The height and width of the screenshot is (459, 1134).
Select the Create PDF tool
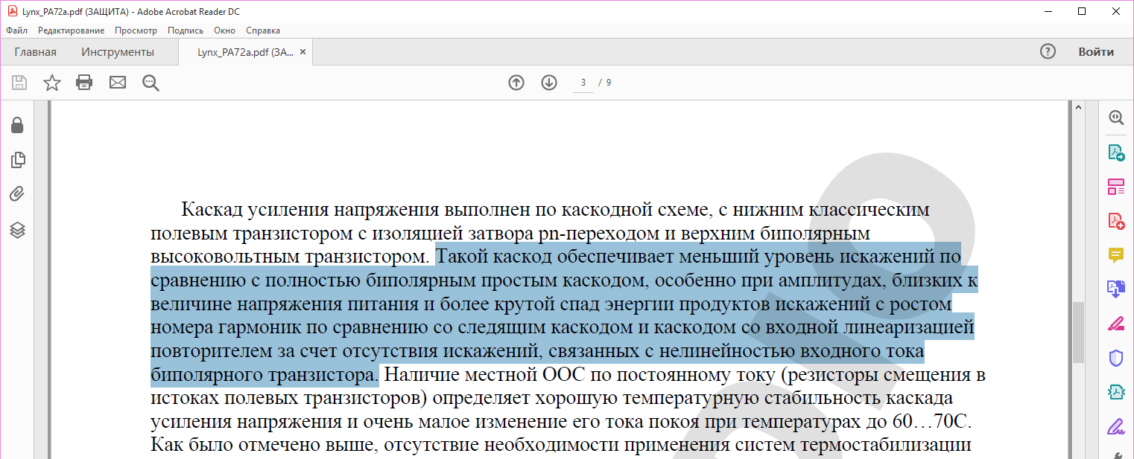[x=1115, y=221]
